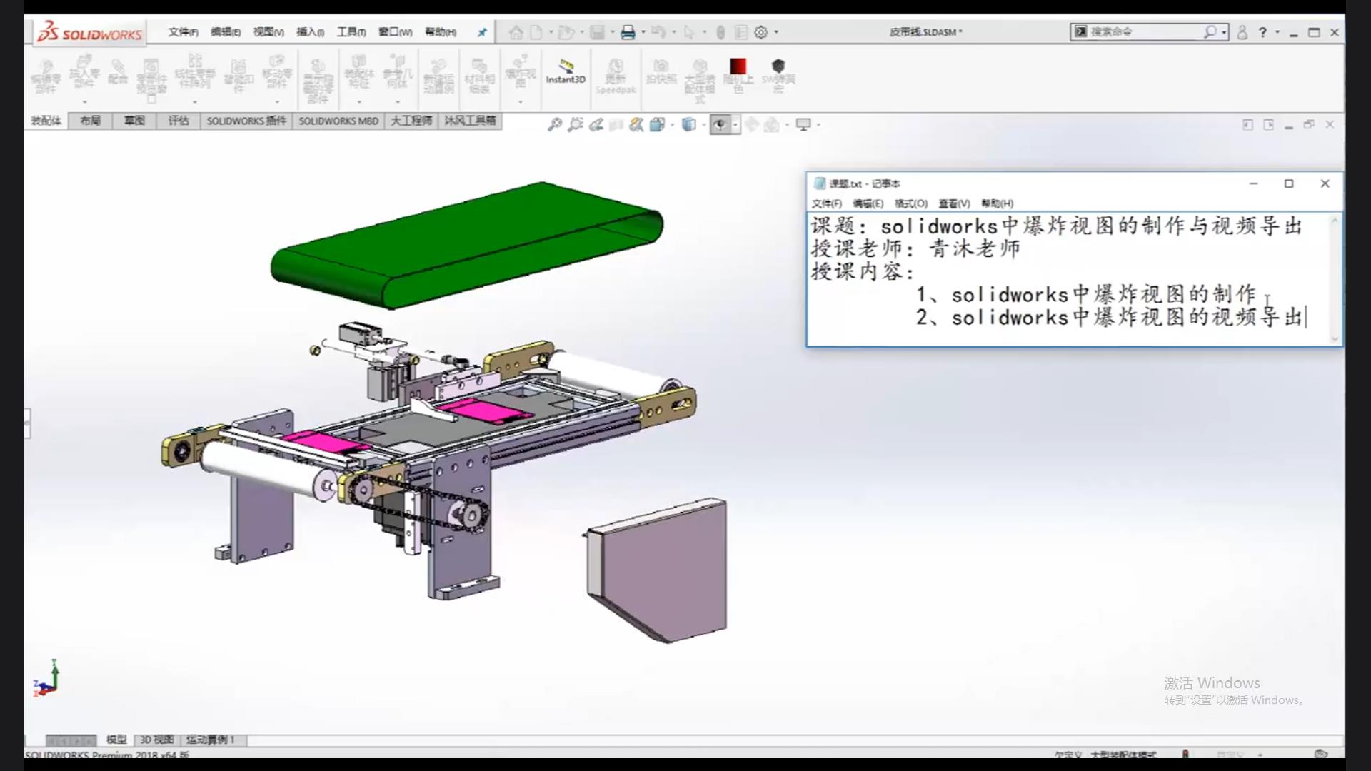Toggle Hide/Show Items eye icon
Image resolution: width=1371 pixels, height=771 pixels.
(720, 125)
